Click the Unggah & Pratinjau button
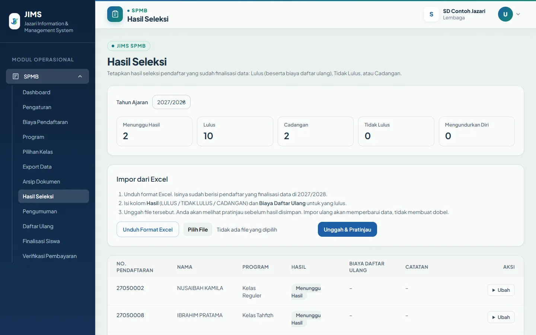 [x=347, y=230]
